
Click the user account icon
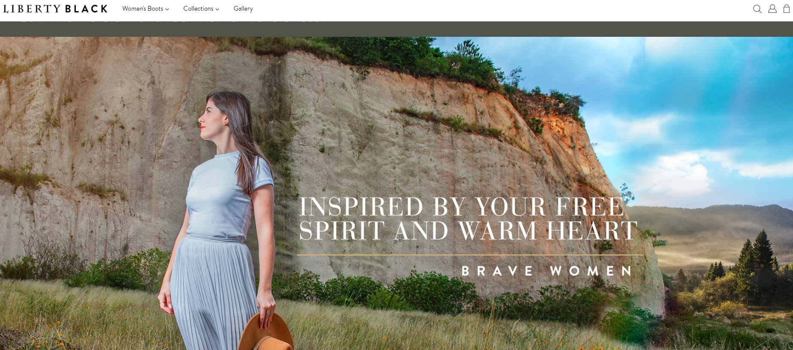[772, 9]
